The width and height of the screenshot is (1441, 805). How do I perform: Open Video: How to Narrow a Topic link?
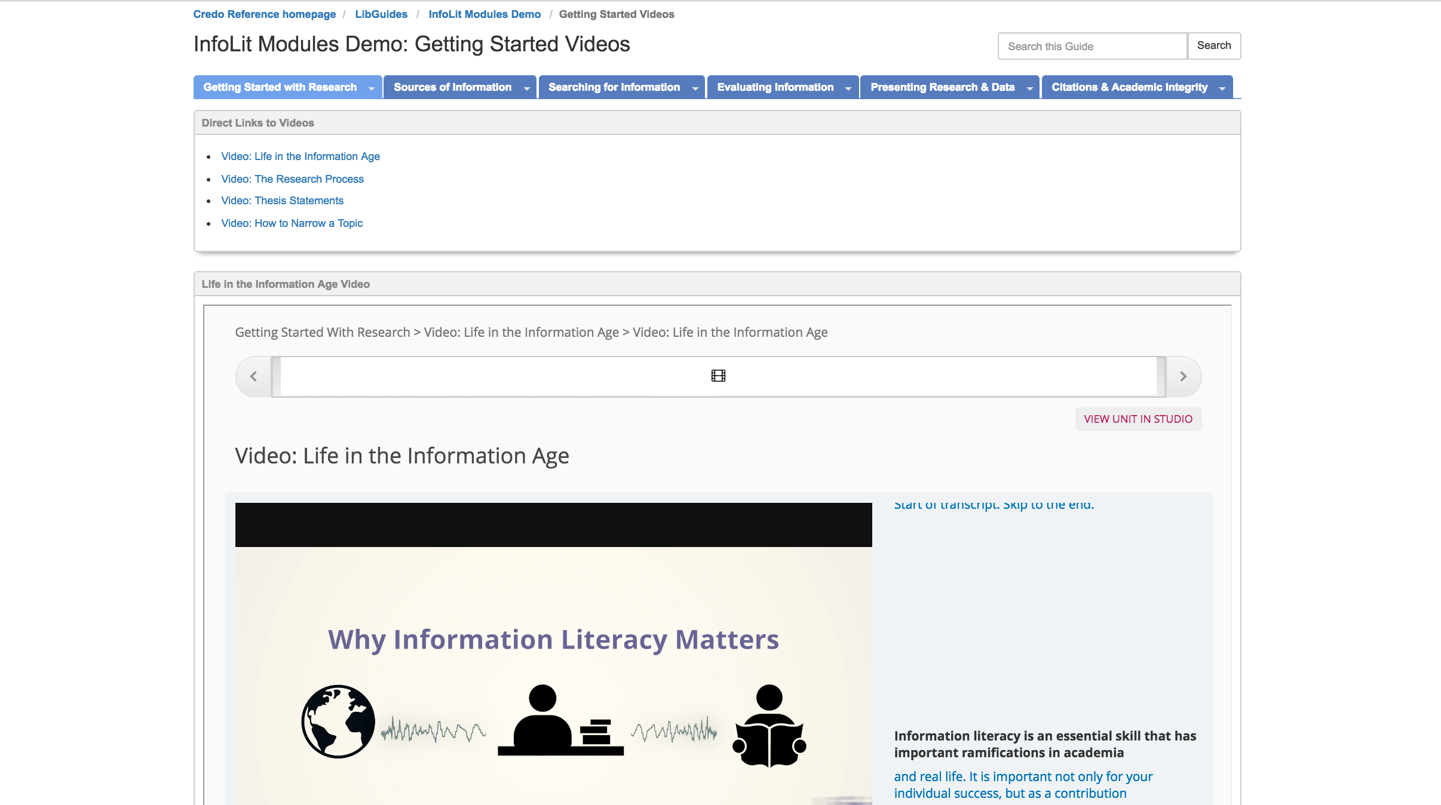coord(292,223)
